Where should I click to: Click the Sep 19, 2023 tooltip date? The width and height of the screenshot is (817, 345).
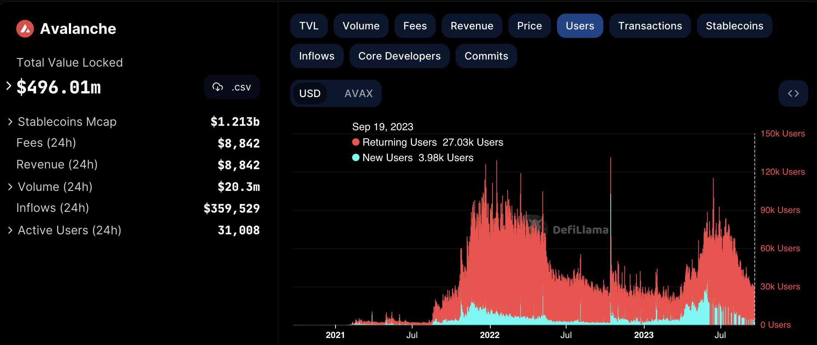tap(383, 127)
